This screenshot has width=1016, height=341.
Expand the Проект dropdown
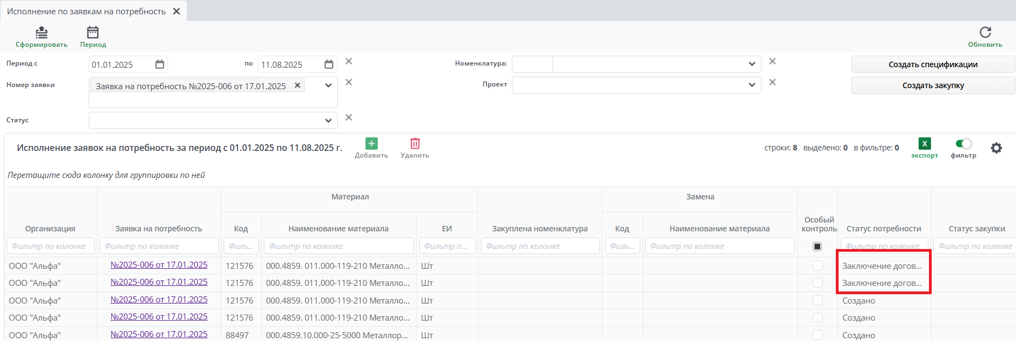pyautogui.click(x=752, y=85)
